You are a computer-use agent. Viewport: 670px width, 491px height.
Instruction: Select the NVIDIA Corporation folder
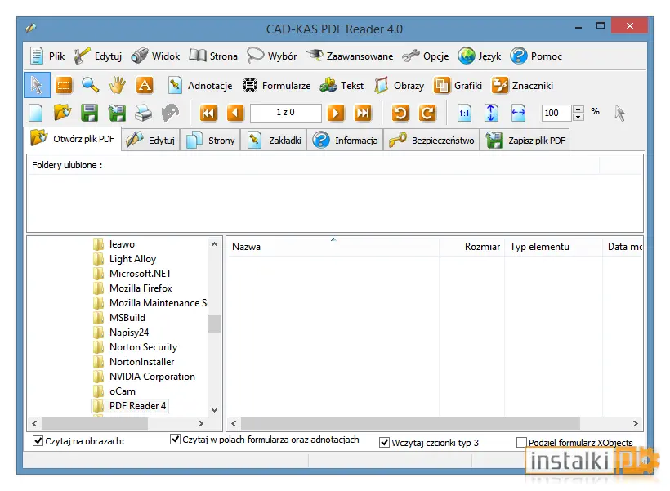point(145,376)
